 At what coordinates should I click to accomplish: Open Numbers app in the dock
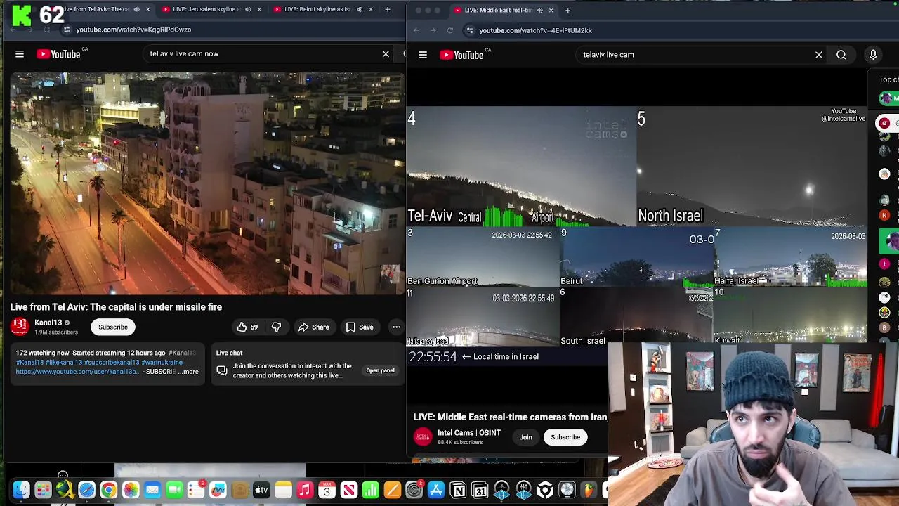click(370, 490)
